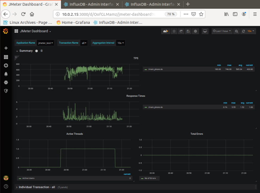The height and width of the screenshot is (193, 260).
Task: Click the refresh dashboard icon
Action: click(243, 31)
